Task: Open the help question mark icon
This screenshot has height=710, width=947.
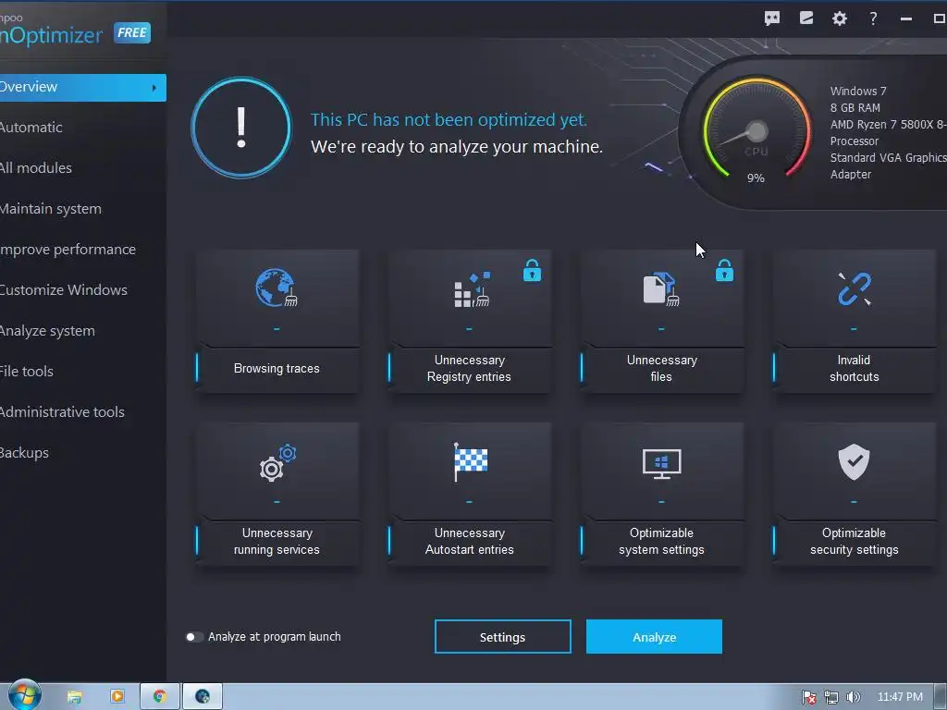Action: [x=873, y=18]
